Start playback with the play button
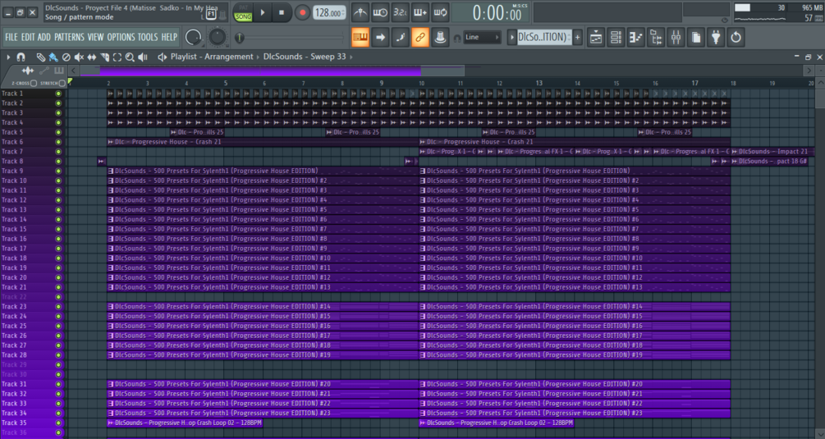The height and width of the screenshot is (439, 825). coord(263,12)
